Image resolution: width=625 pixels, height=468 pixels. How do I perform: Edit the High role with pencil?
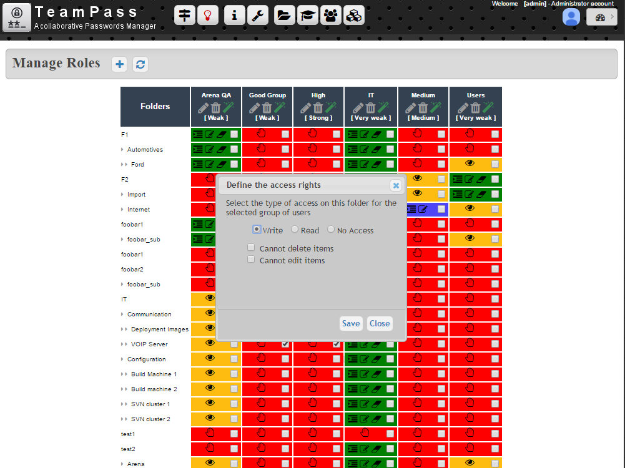(306, 107)
